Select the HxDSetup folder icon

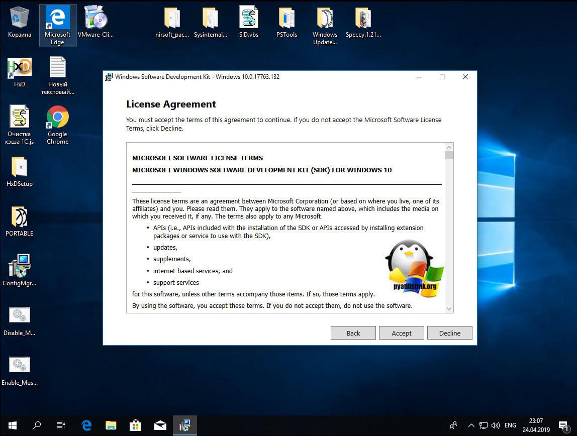(x=20, y=172)
